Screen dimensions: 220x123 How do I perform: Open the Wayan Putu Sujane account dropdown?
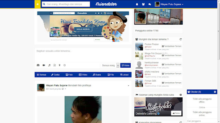pyautogui.click(x=172, y=4)
